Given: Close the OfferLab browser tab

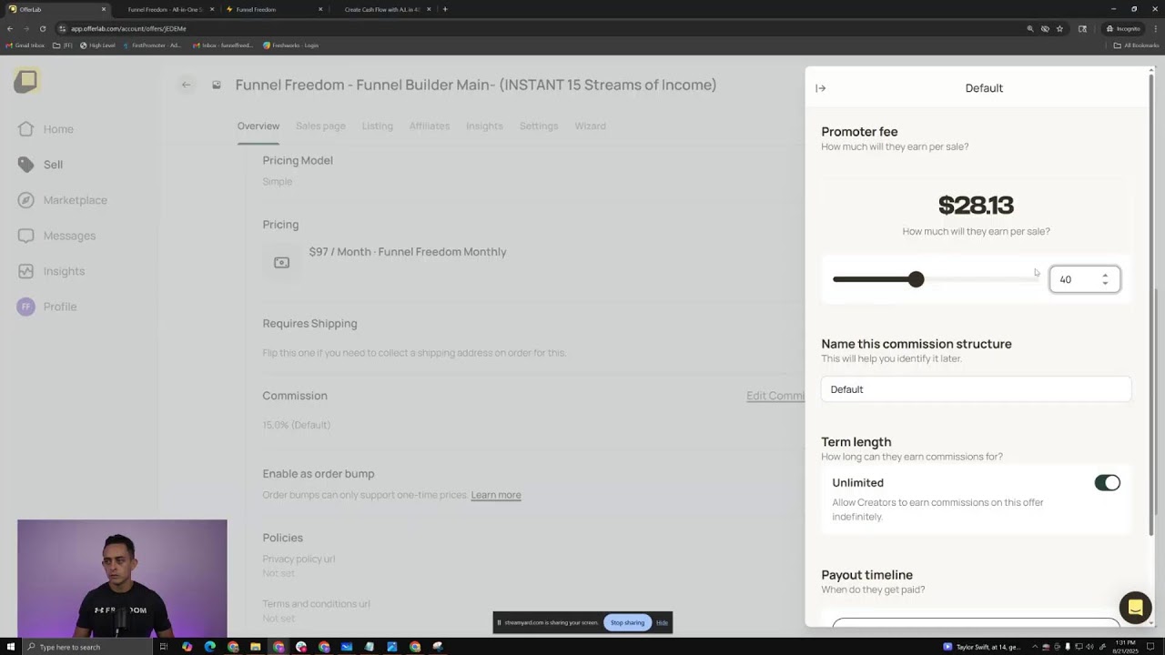Looking at the screenshot, I should click(104, 9).
